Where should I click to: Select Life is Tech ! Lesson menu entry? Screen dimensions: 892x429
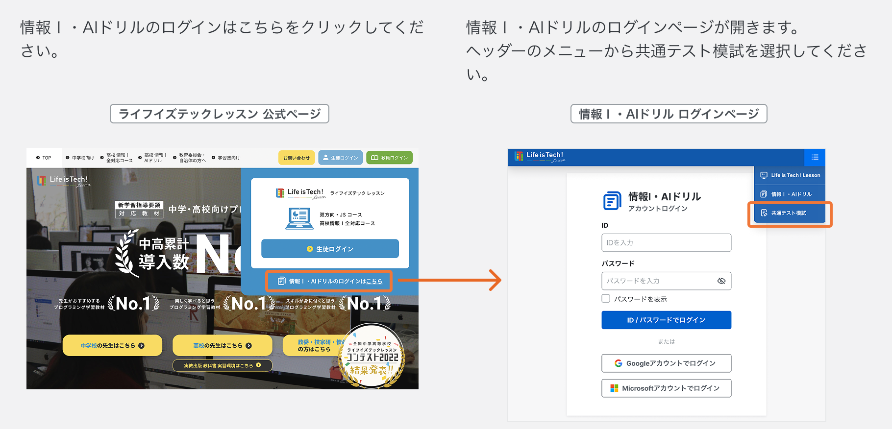(x=790, y=175)
